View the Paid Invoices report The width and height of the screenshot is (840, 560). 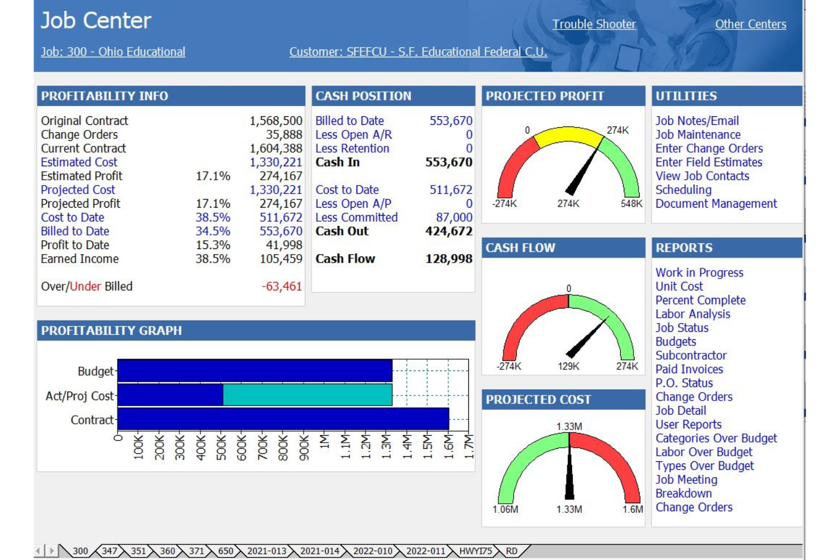[690, 369]
